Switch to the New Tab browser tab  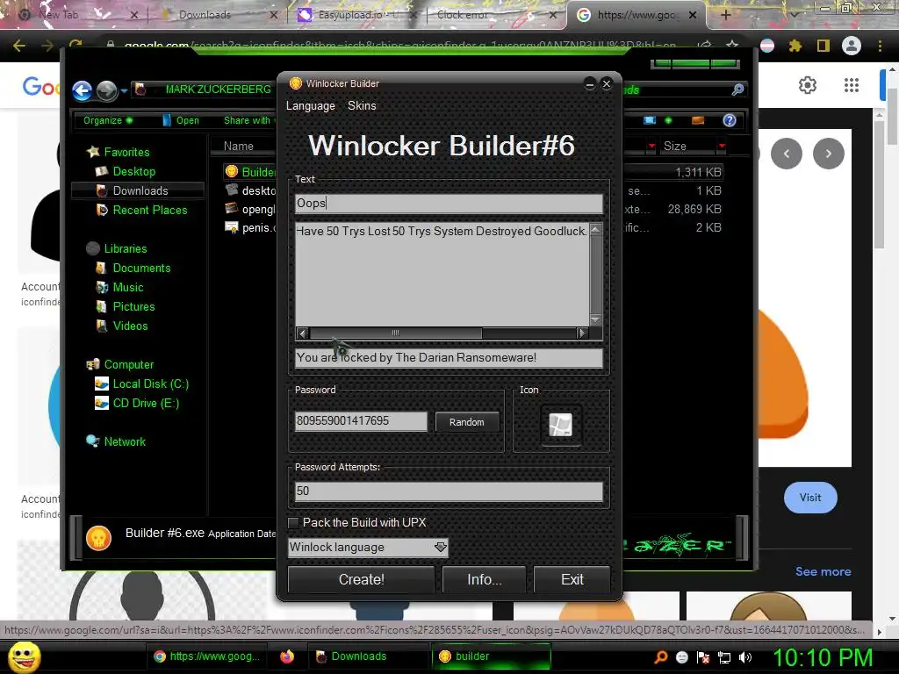point(59,15)
